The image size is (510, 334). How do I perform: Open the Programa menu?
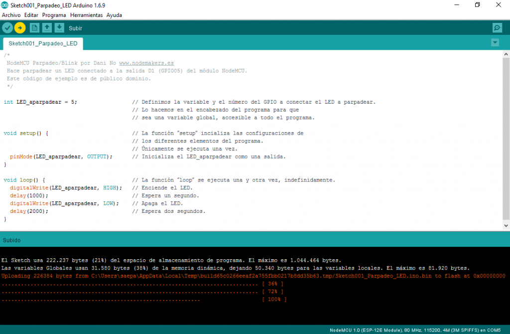pyautogui.click(x=54, y=15)
